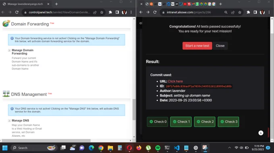Click scroll-right arrow of controlpanel horizontal scrollbar
Image resolution: width=274 pixels, height=153 pixels.
coord(131,141)
